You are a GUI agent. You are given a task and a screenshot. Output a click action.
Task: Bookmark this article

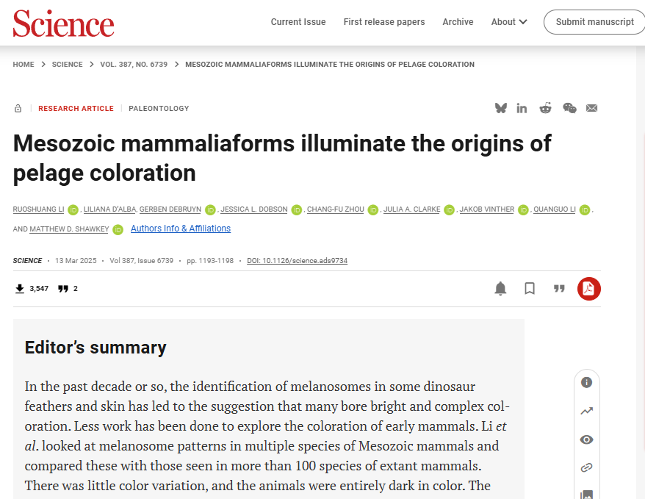pyautogui.click(x=530, y=289)
